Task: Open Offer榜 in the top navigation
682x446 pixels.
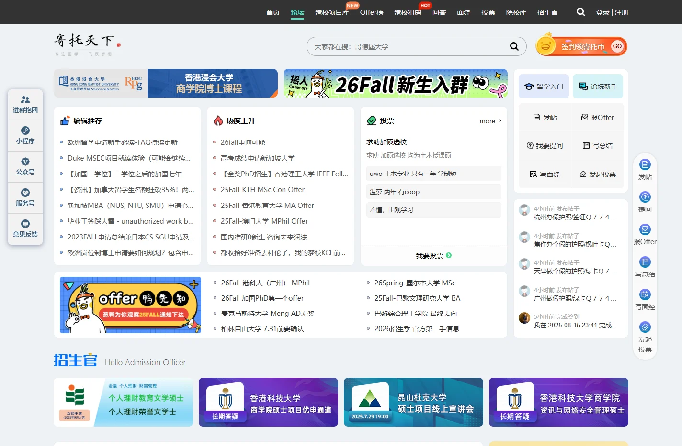Action: 372,12
